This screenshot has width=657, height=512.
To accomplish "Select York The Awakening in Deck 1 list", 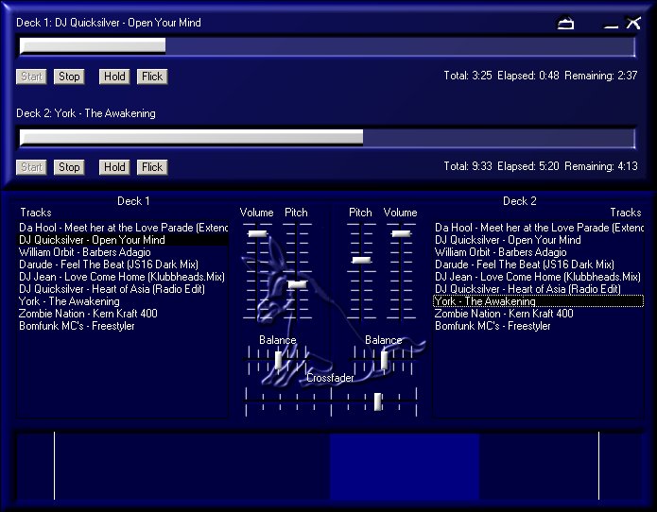I will click(123, 301).
